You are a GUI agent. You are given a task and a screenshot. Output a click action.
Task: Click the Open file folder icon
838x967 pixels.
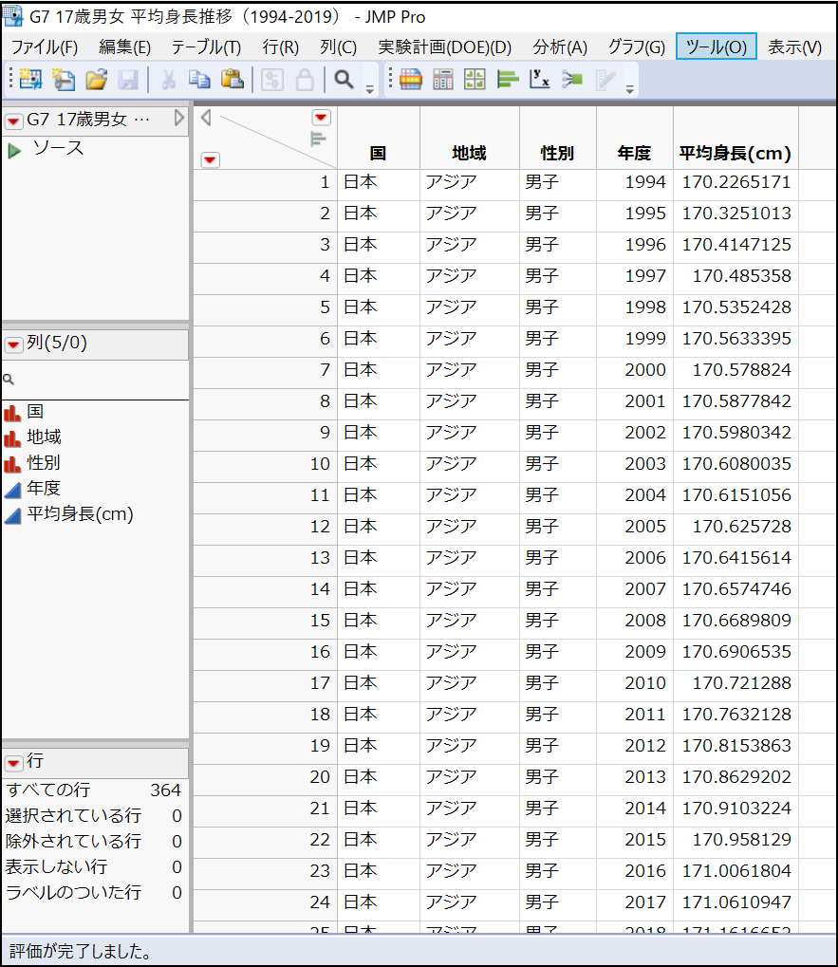click(96, 80)
